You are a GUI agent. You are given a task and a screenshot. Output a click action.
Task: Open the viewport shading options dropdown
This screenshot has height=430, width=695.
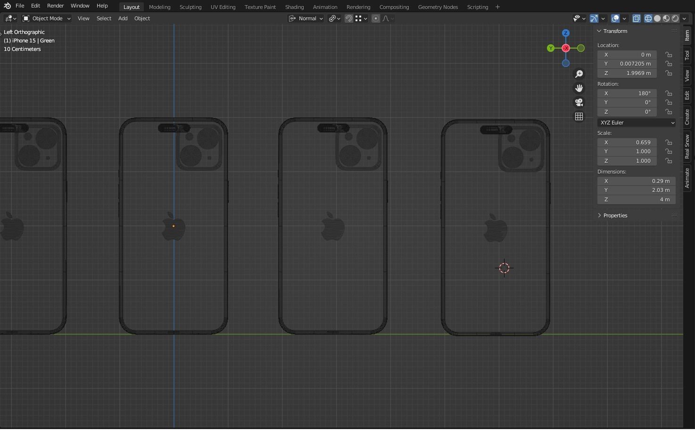click(x=685, y=18)
